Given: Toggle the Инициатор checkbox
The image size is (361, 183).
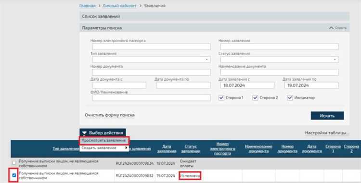Looking at the screenshot, I should coord(290,98).
